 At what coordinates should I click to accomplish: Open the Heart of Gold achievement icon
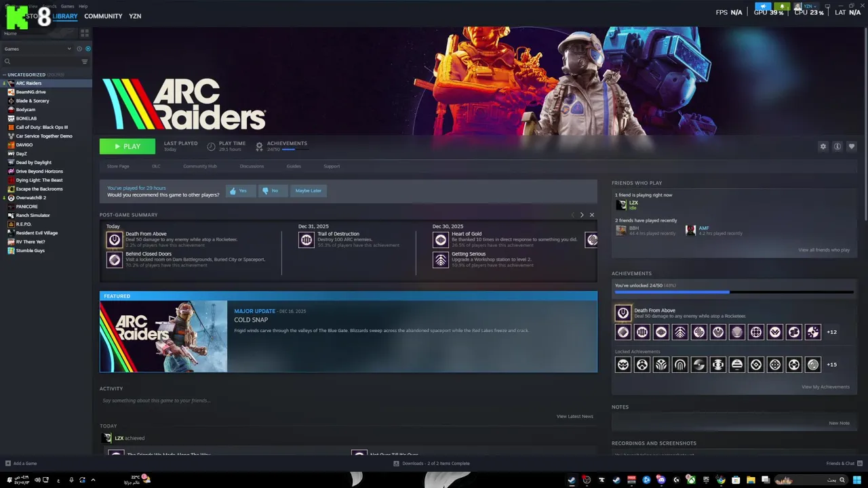click(441, 240)
